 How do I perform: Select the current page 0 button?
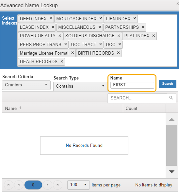click(x=33, y=185)
